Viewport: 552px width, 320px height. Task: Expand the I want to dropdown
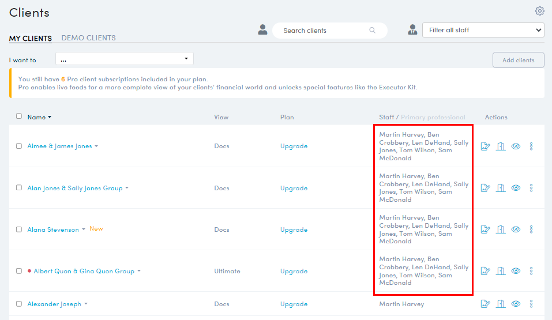pyautogui.click(x=124, y=59)
